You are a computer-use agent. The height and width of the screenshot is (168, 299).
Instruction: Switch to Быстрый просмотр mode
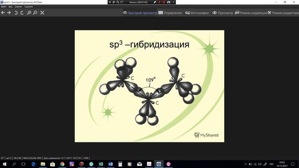tap(140, 13)
